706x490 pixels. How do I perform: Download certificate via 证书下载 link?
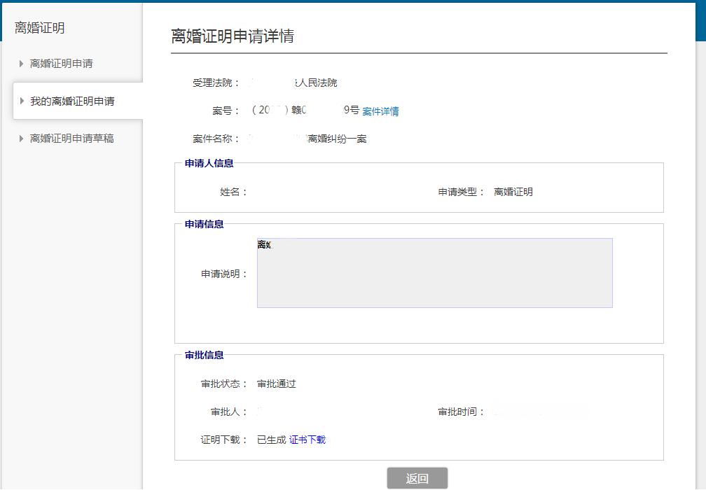pos(307,440)
